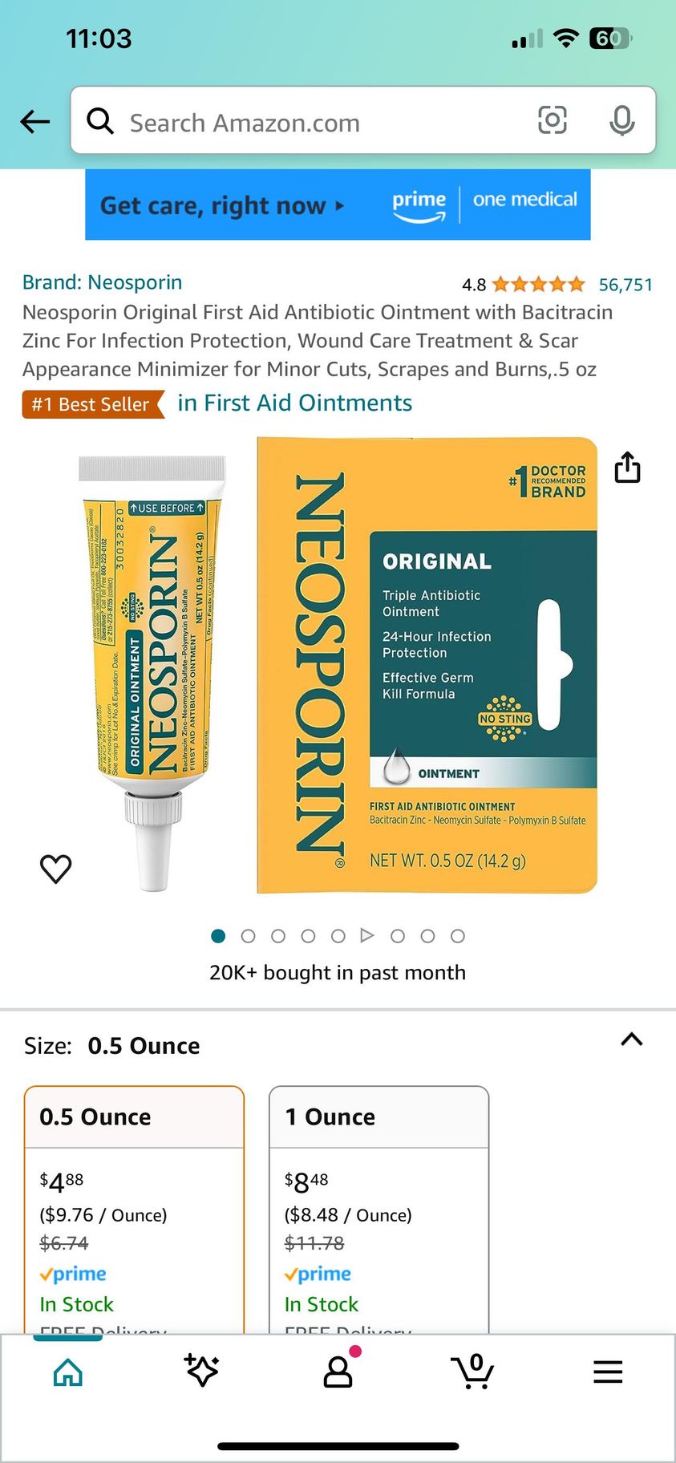
Task: Tap the back arrow icon
Action: click(x=35, y=122)
